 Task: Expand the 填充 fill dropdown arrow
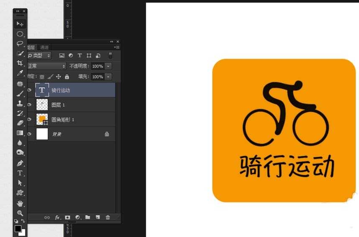[x=108, y=77]
